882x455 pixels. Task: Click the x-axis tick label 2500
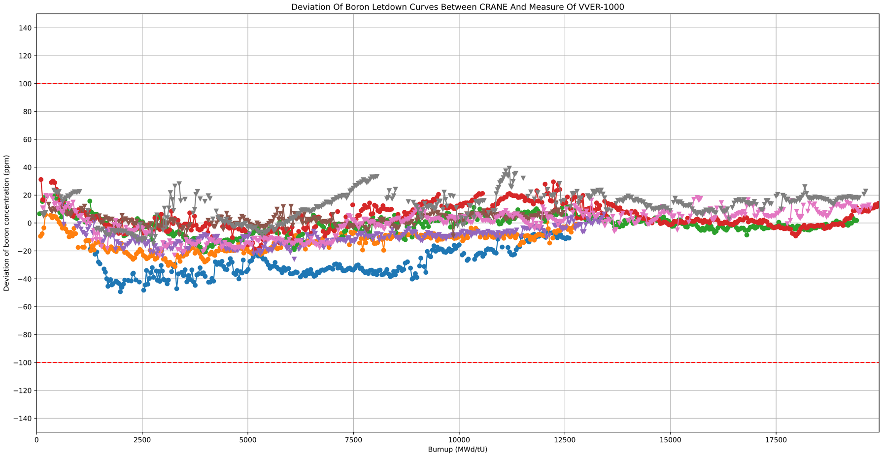[142, 440]
